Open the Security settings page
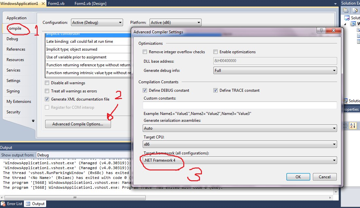 coord(19,112)
